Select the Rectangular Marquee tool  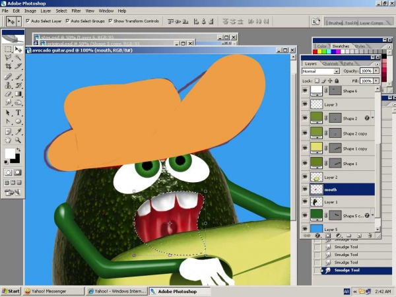(8, 49)
